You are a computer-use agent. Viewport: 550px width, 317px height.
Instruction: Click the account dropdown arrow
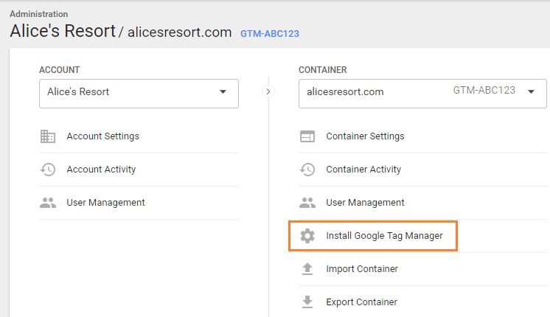(223, 92)
